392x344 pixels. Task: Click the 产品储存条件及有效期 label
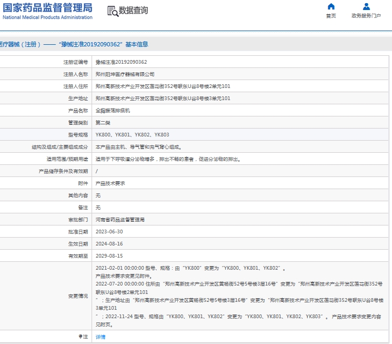[63, 171]
